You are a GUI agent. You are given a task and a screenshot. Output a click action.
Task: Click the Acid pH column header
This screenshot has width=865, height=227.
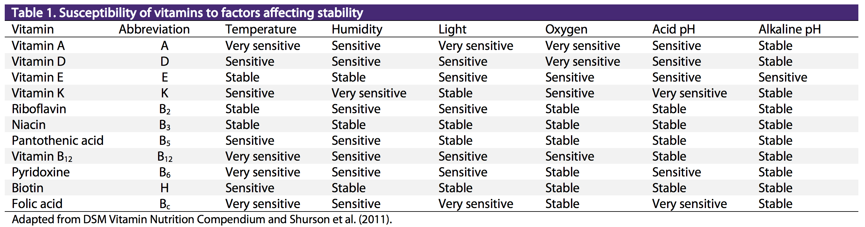coord(673,29)
